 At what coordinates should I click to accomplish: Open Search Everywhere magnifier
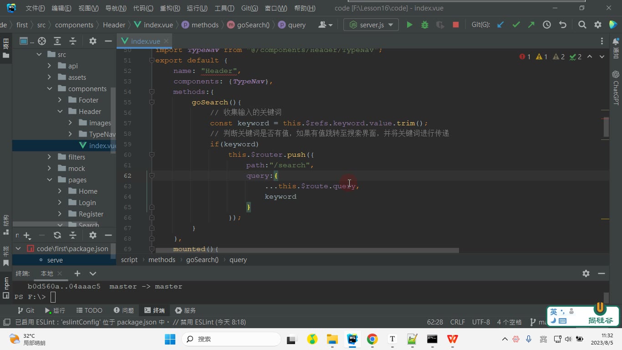[x=582, y=25]
